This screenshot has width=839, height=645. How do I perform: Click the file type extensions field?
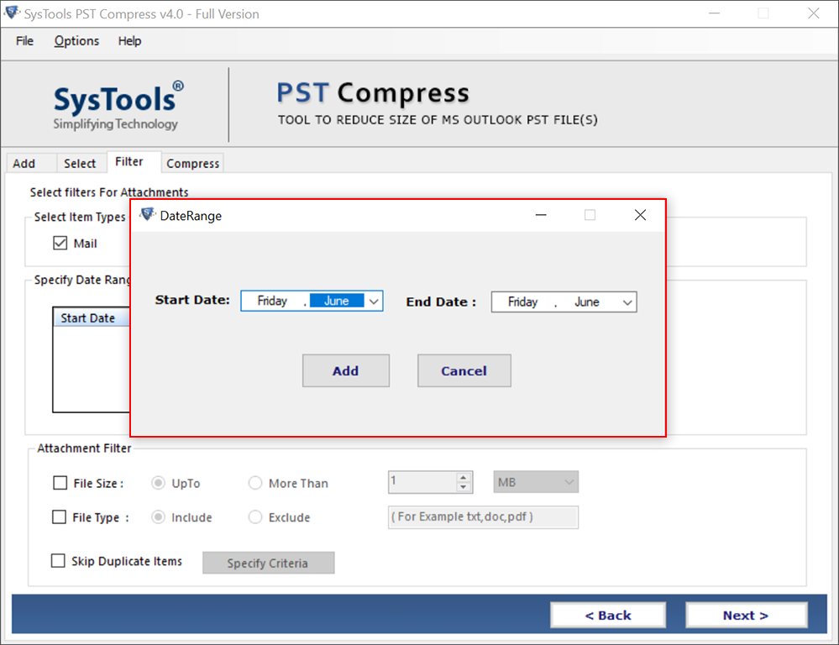point(483,517)
